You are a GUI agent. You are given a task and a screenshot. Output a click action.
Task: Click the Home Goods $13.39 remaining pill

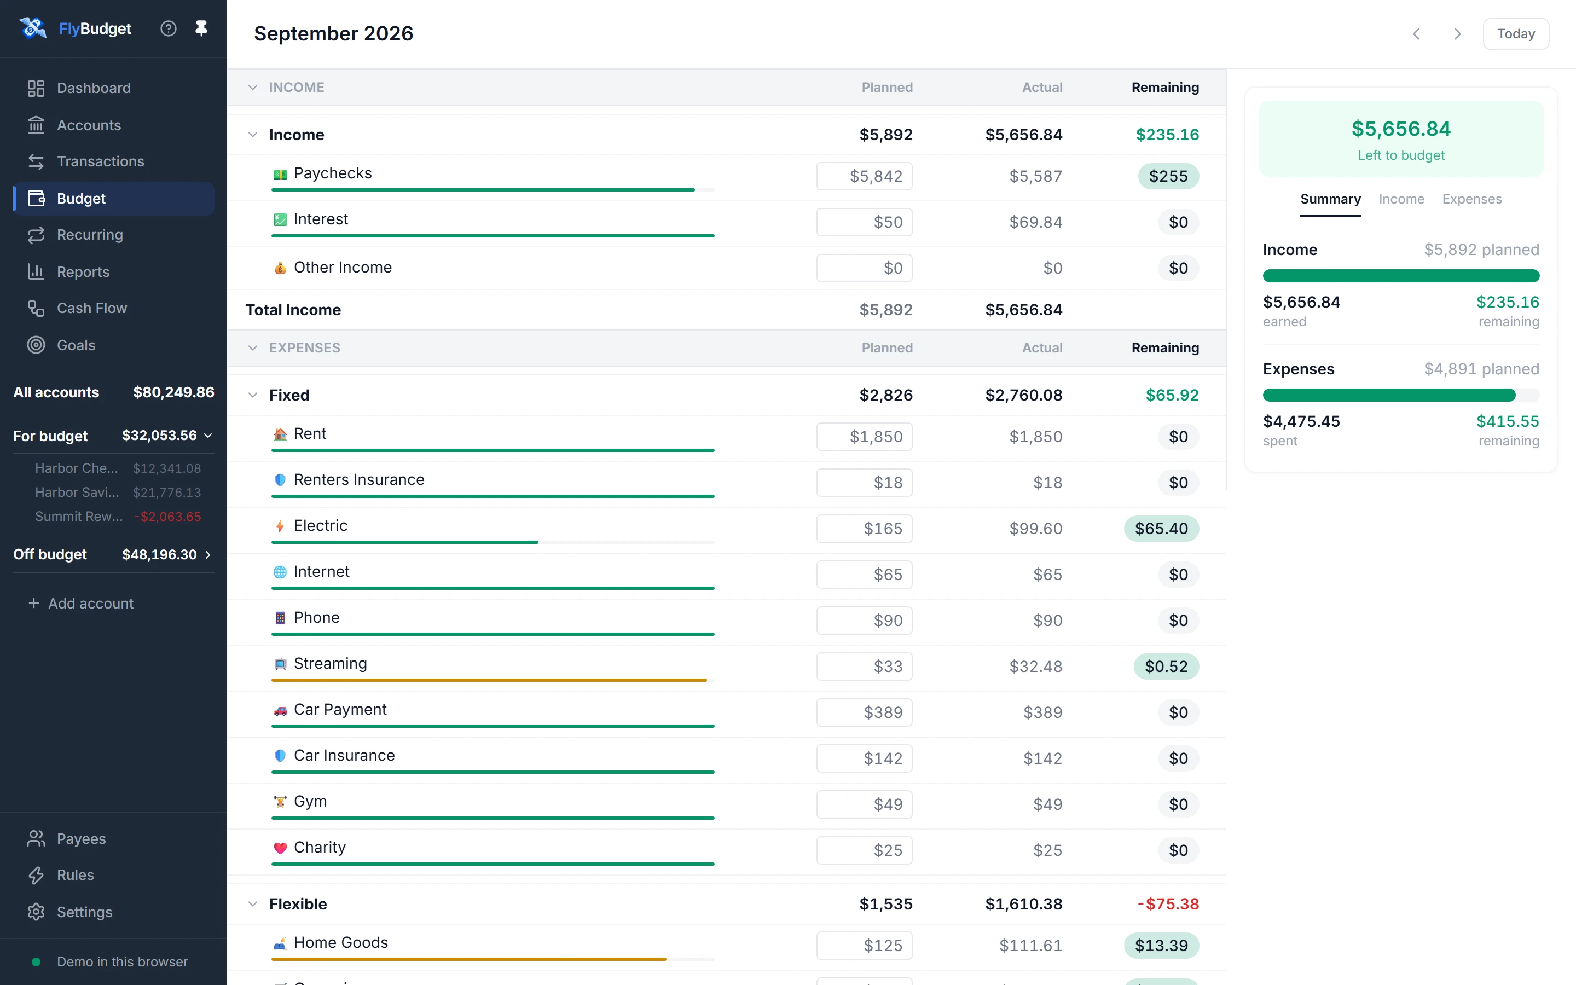coord(1161,945)
